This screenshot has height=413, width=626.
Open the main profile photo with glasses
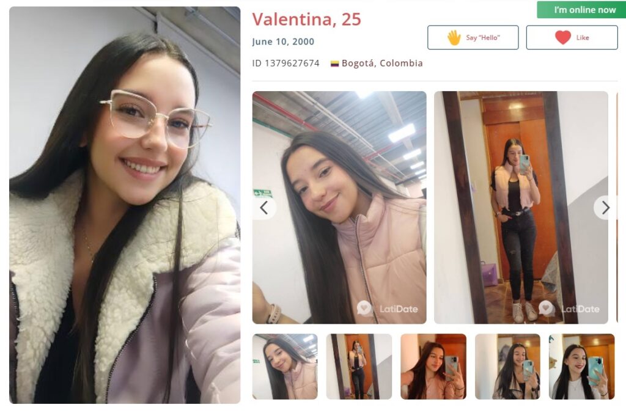125,205
